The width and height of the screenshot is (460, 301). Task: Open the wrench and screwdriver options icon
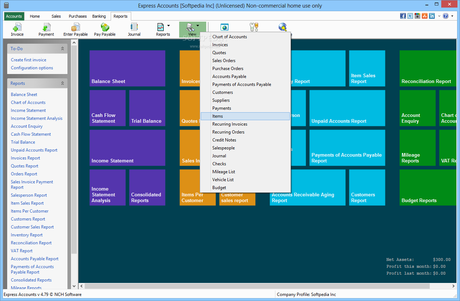click(x=254, y=27)
